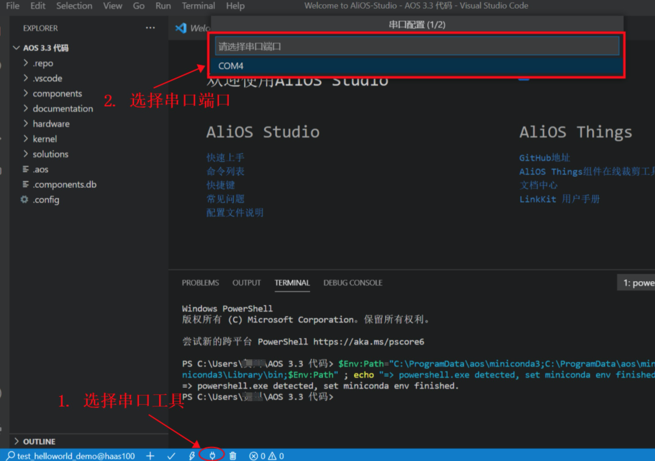Select COM4 in the serial port list
The width and height of the screenshot is (655, 461).
point(231,66)
